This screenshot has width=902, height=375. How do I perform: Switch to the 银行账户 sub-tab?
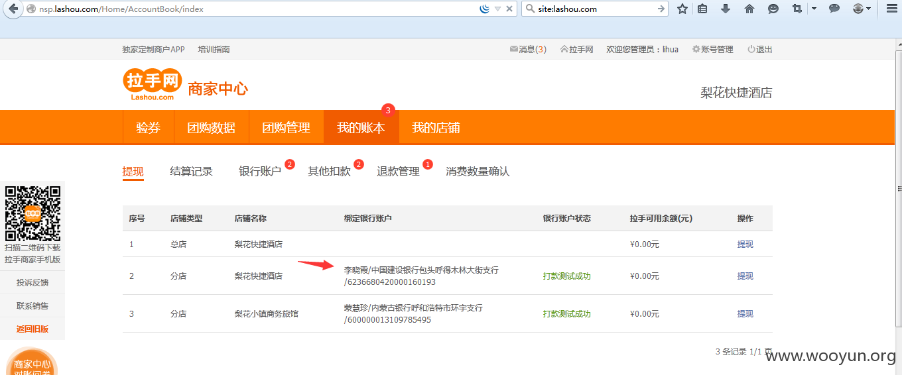[260, 172]
